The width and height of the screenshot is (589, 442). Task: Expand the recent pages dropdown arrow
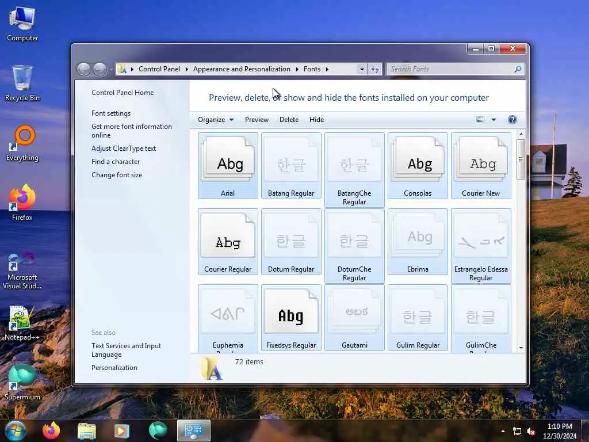coord(111,70)
